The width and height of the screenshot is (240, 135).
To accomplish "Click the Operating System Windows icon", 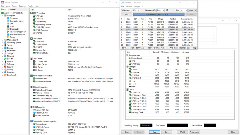I will [x=5, y=43].
